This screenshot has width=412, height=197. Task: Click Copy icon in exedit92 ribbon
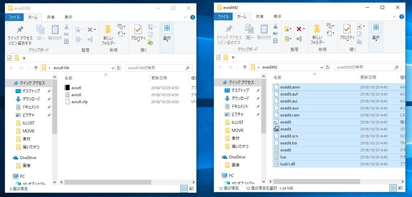point(249,32)
